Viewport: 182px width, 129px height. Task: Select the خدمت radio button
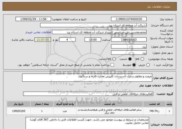pyautogui.click(x=130, y=59)
